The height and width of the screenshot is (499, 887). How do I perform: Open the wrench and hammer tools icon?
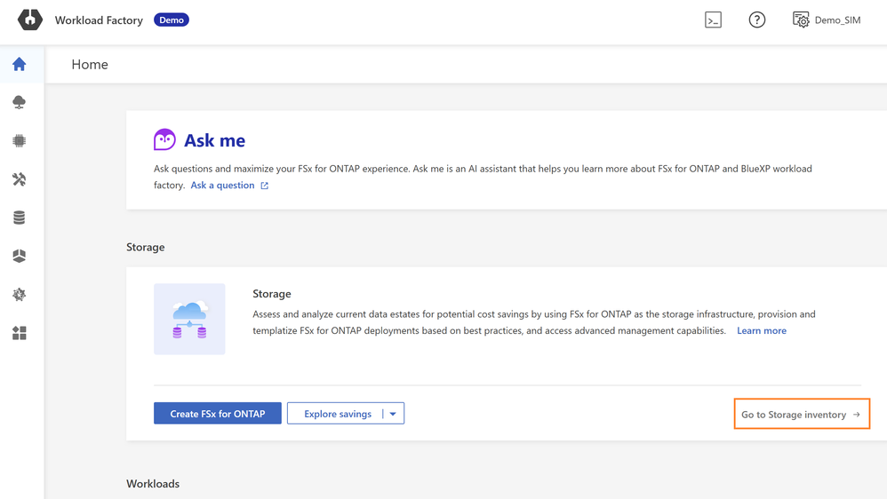click(x=20, y=179)
